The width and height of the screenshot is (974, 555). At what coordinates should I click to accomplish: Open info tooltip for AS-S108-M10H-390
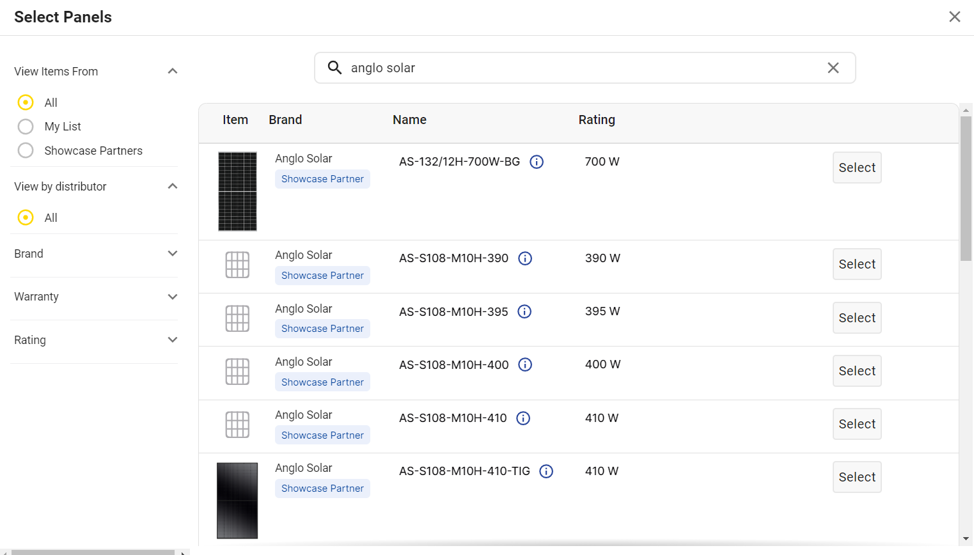click(525, 258)
